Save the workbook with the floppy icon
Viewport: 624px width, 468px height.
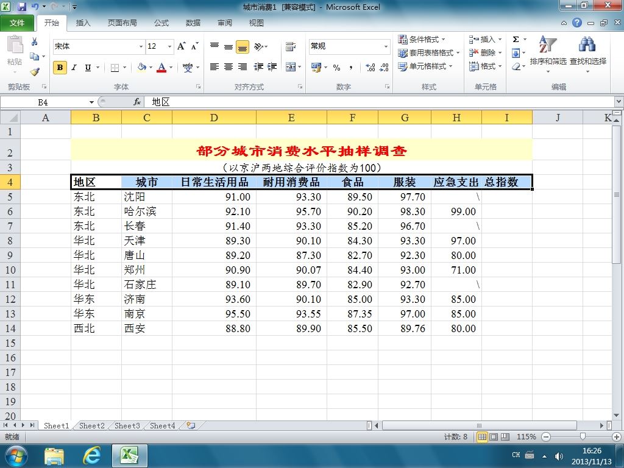[x=22, y=7]
